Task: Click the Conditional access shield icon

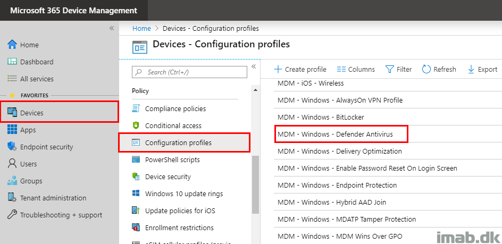Action: click(136, 125)
